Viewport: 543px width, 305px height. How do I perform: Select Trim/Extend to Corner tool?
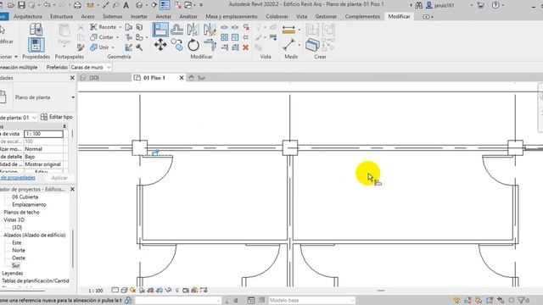point(210,45)
